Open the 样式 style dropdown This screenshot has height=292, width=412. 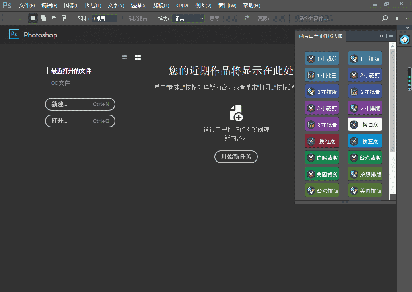pos(188,19)
